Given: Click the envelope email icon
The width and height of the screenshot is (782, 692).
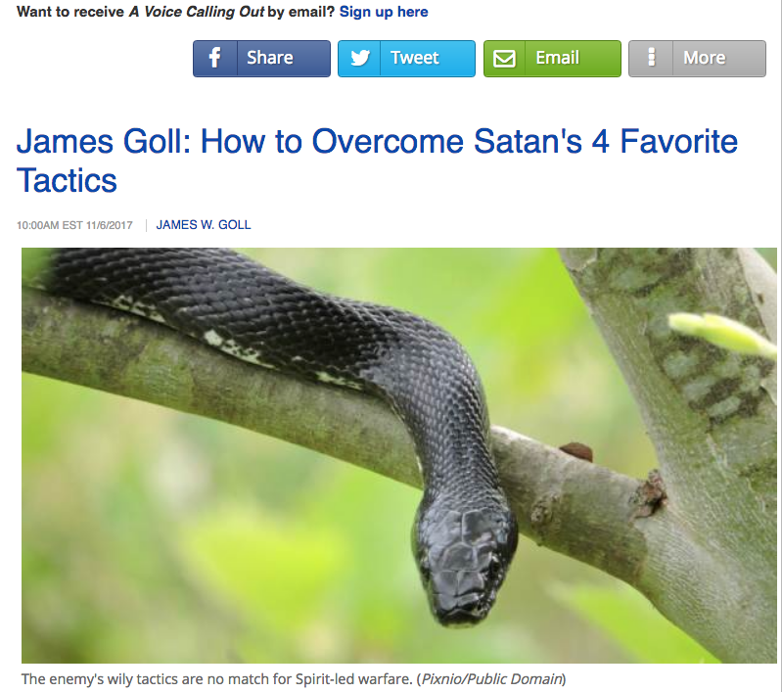Looking at the screenshot, I should point(504,59).
